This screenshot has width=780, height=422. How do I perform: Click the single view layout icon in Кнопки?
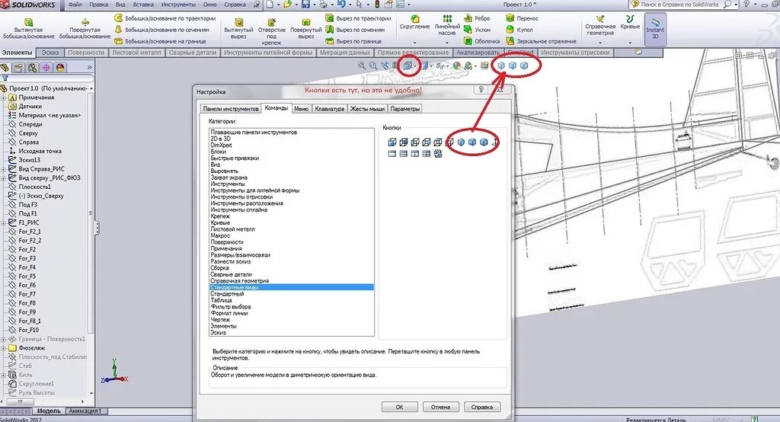392,154
